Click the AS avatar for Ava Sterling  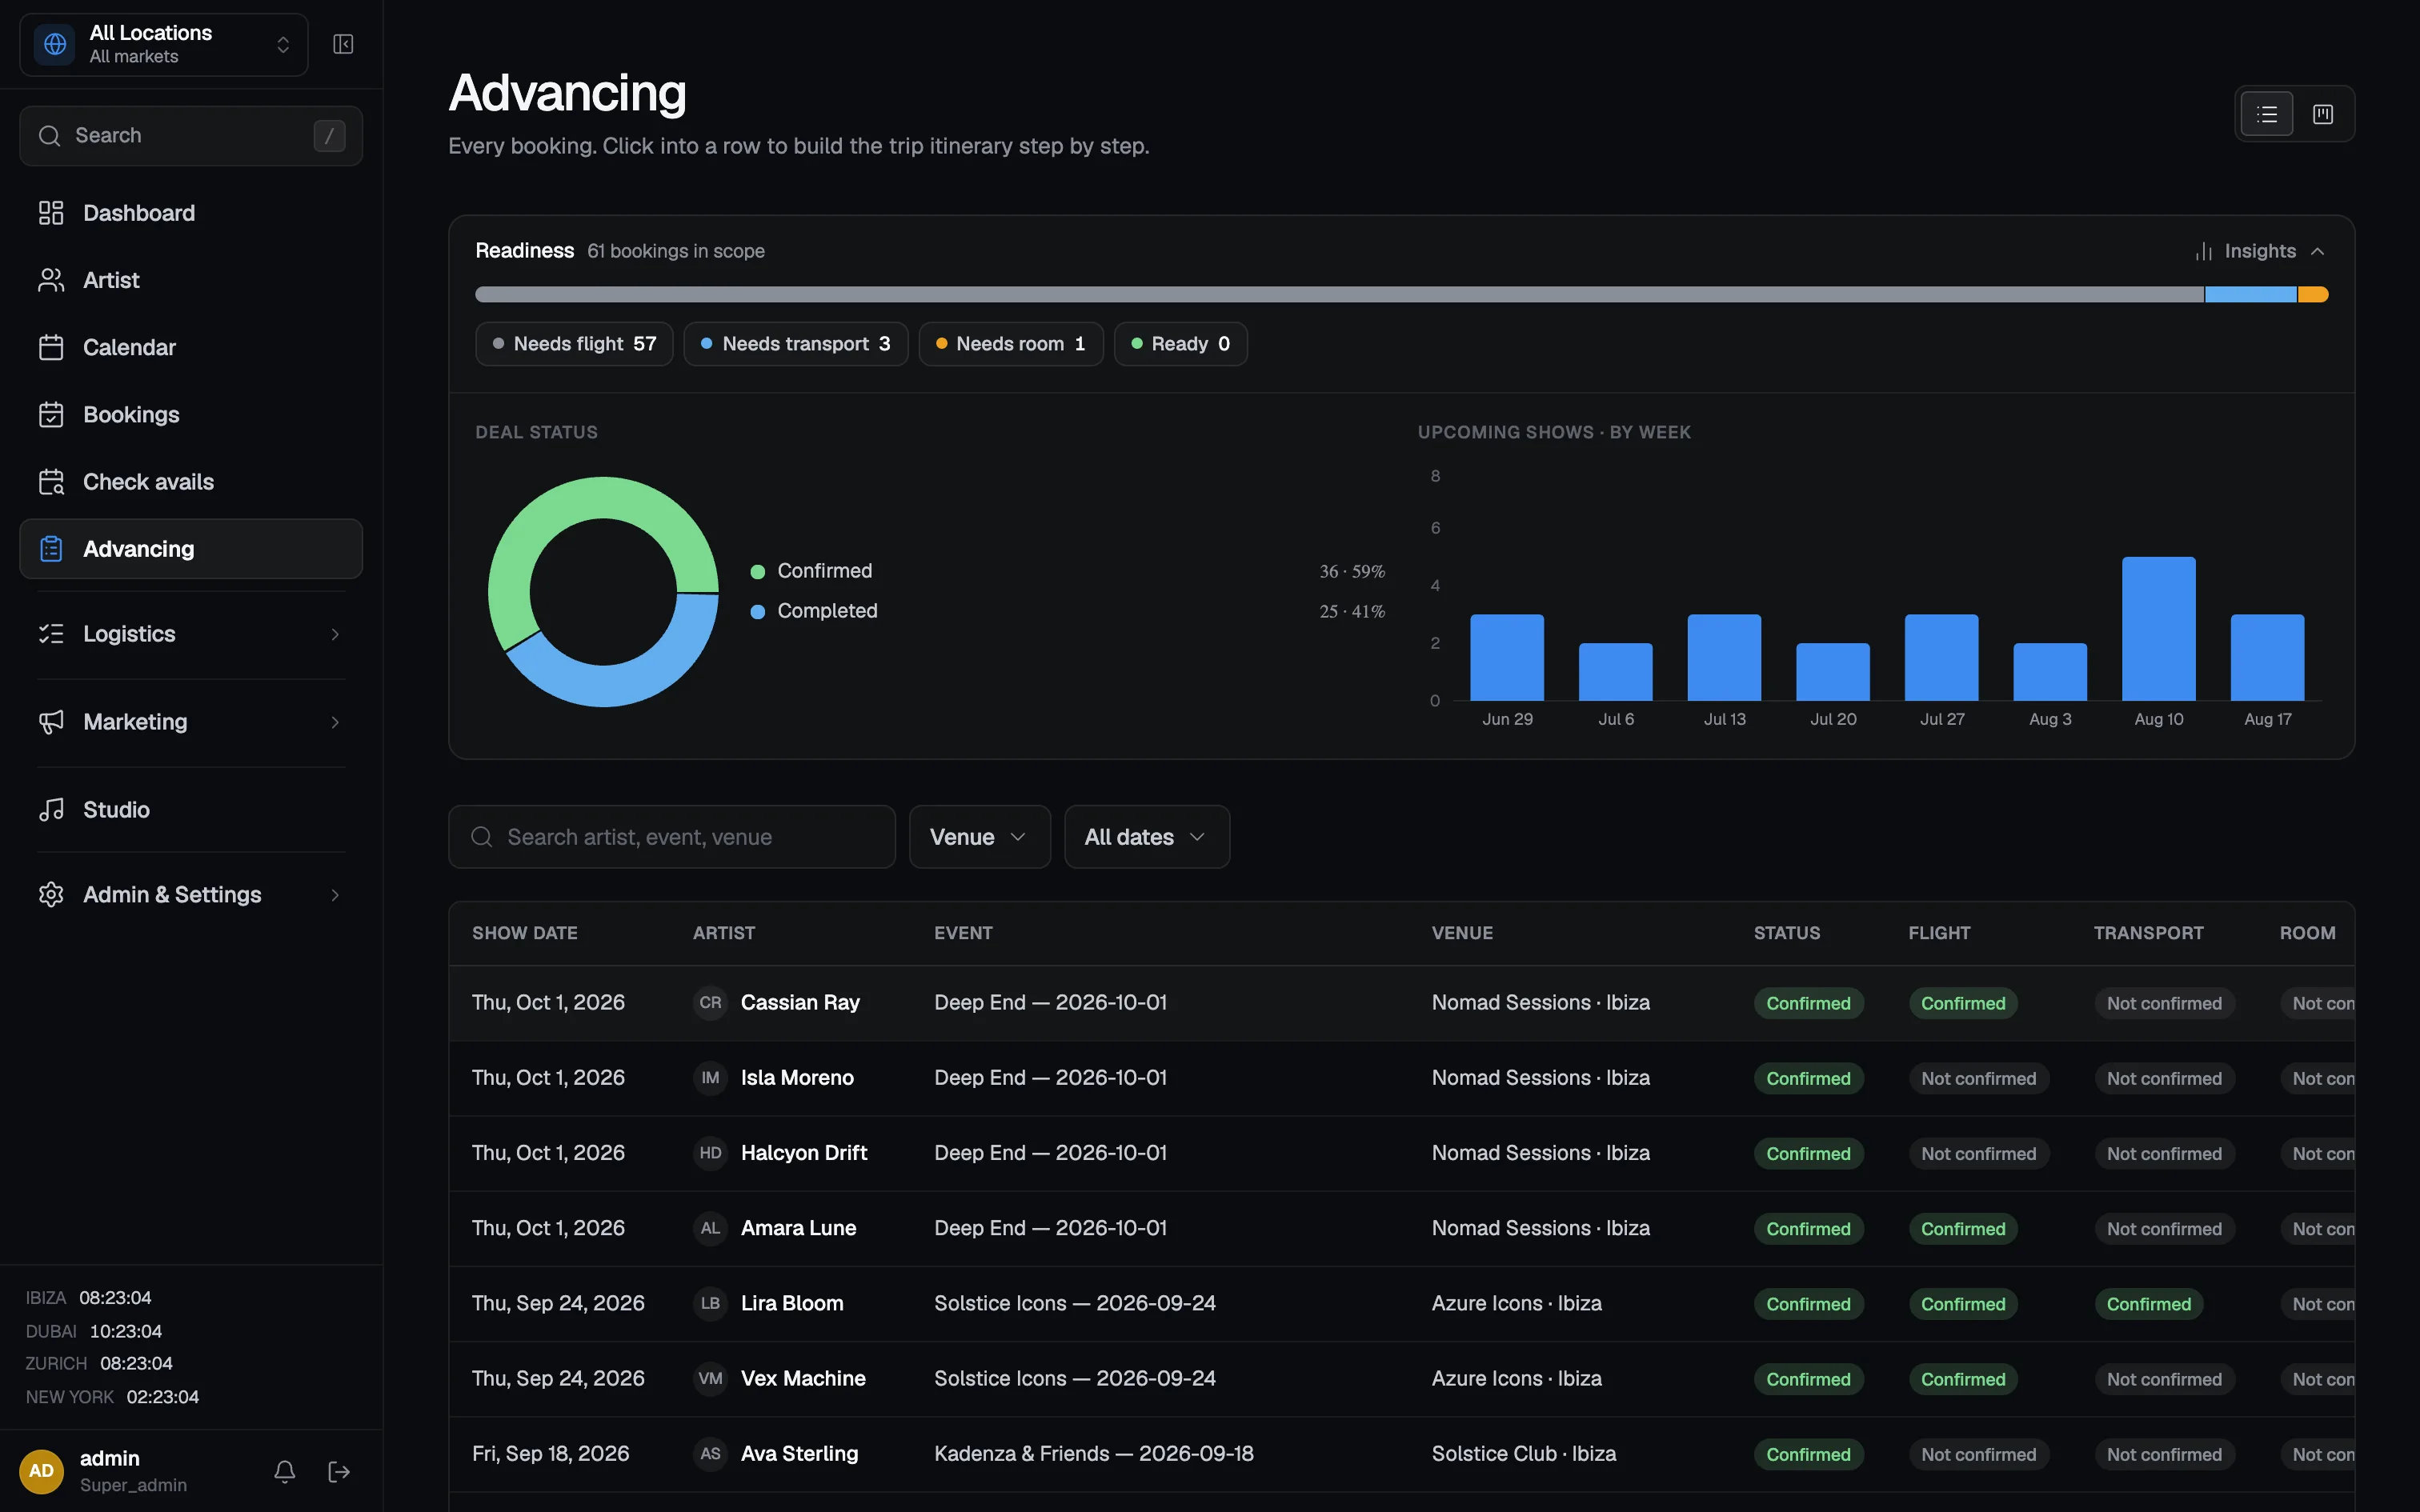[710, 1454]
